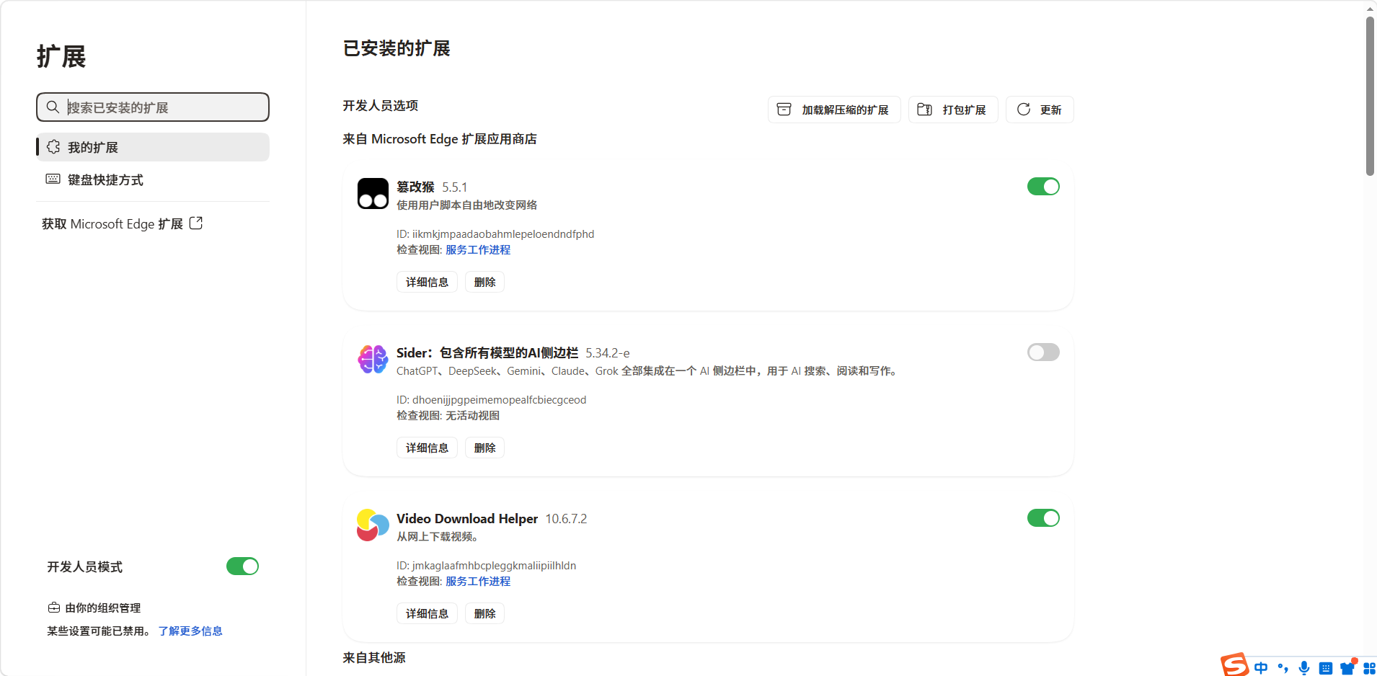This screenshot has height=676, width=1377.
Task: Enable the Sider extension toggle
Action: tap(1043, 352)
